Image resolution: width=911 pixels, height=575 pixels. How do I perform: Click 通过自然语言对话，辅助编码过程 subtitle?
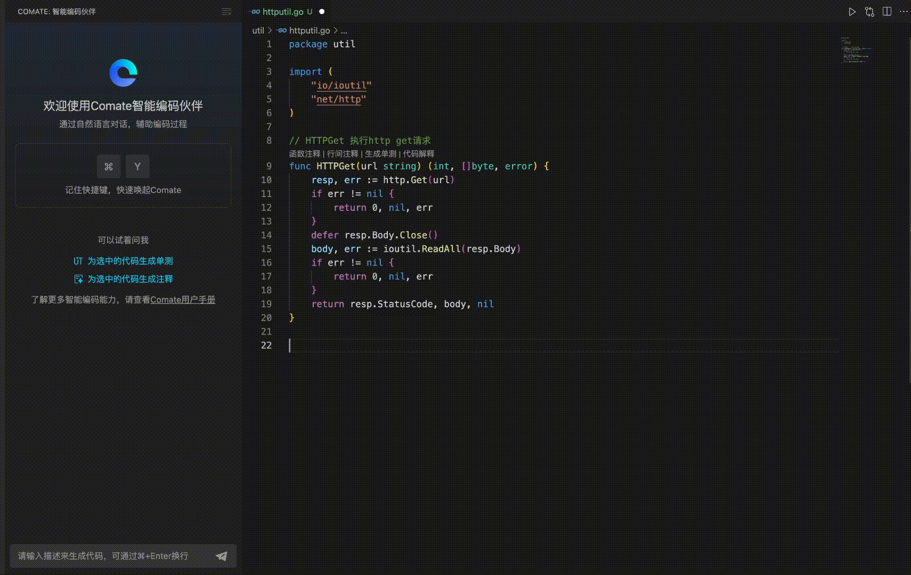[x=123, y=124]
